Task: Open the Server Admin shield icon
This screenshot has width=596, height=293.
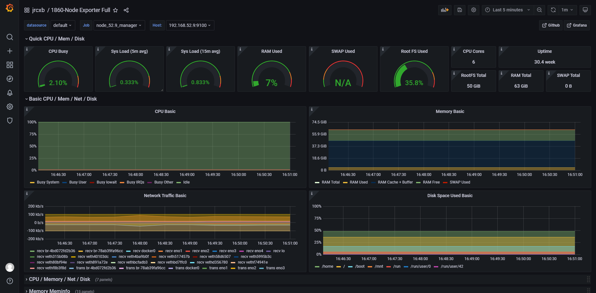Action: tap(10, 121)
